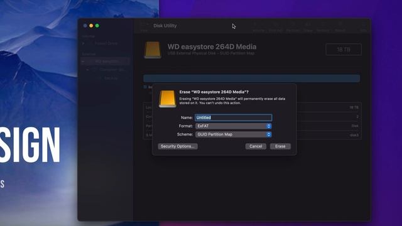
Task: Expand the Fusion Drive sidebar item
Action: coord(84,43)
